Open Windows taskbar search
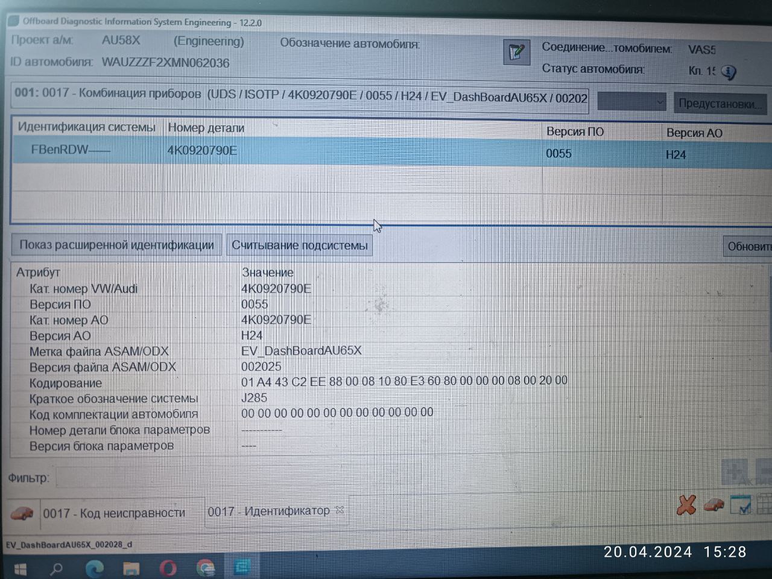The image size is (772, 579). pyautogui.click(x=56, y=568)
